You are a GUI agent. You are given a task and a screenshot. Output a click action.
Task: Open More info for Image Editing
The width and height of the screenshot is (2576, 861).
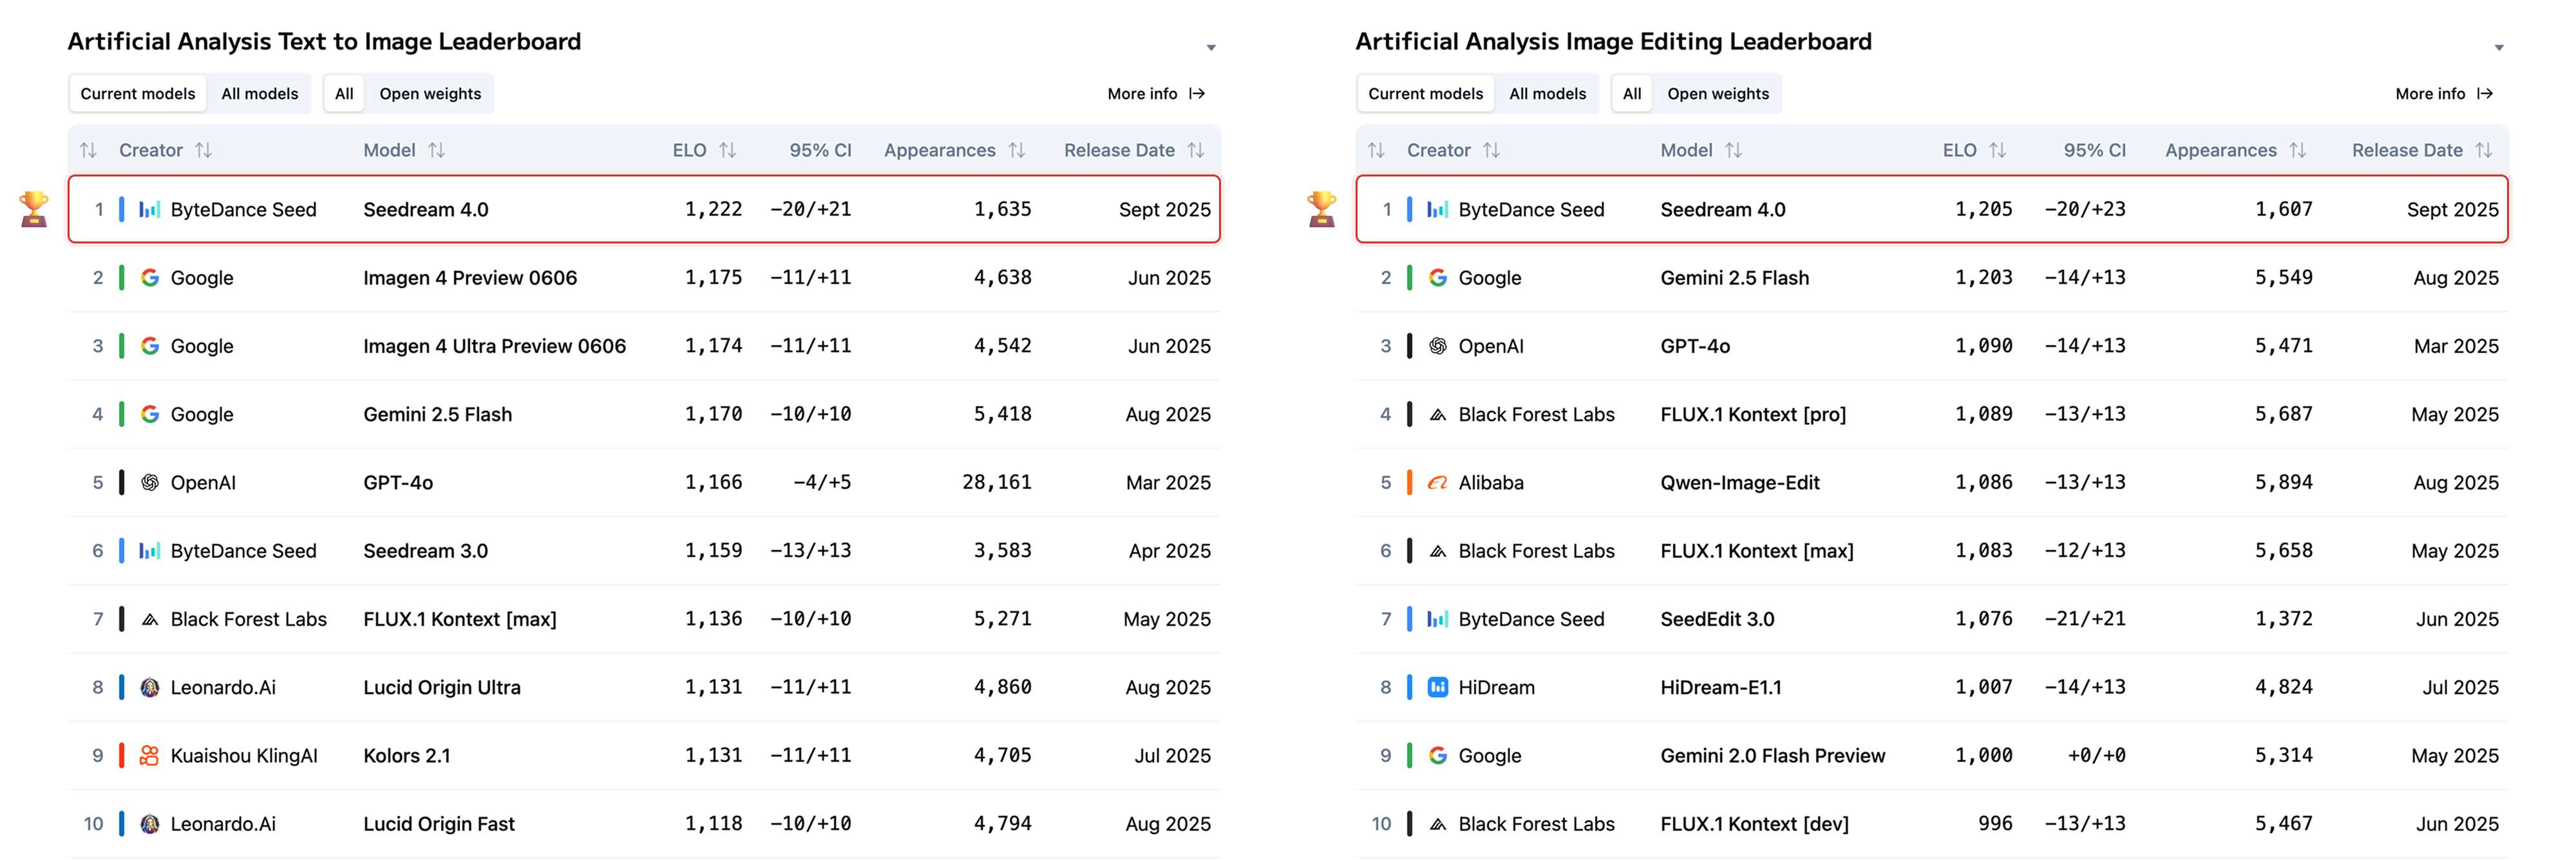[2444, 94]
